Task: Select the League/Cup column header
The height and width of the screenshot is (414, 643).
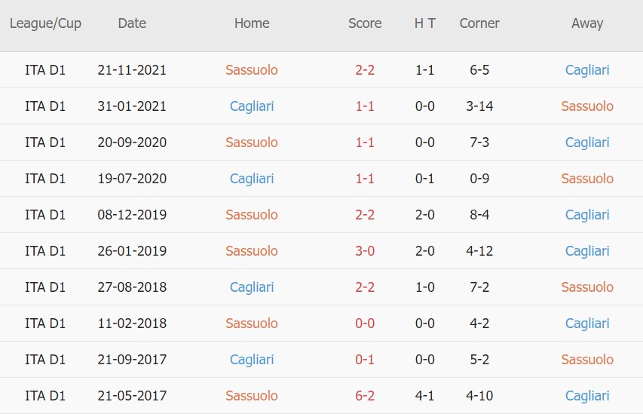Action: click(45, 23)
